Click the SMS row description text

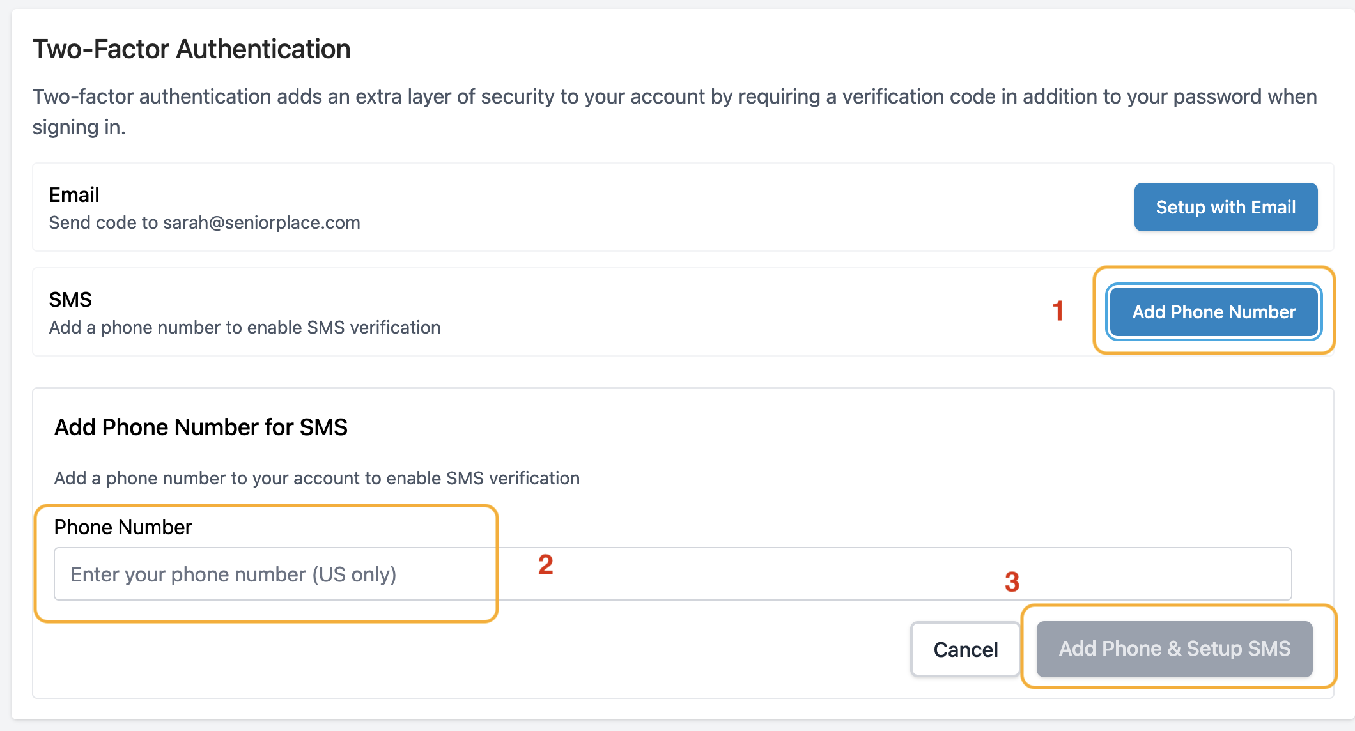[245, 327]
